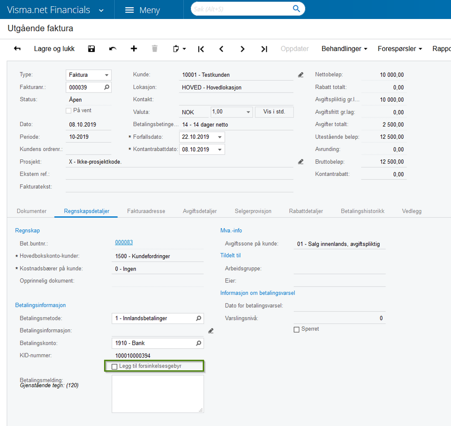Tick the 'Sperret' checkbox
The width and height of the screenshot is (451, 426).
(x=297, y=329)
